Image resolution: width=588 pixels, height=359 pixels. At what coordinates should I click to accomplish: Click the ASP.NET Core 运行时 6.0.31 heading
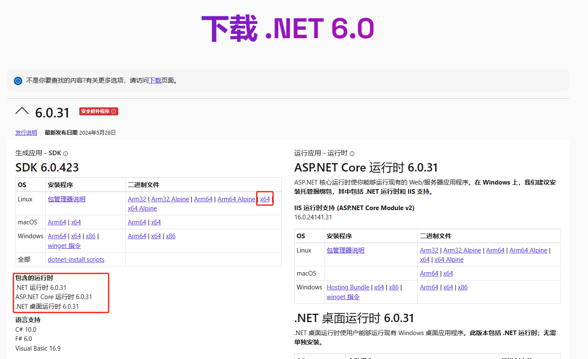coord(366,168)
